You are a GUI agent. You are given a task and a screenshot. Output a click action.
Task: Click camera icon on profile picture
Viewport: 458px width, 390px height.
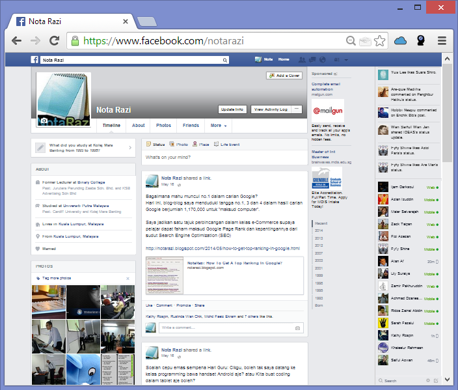coord(44,120)
